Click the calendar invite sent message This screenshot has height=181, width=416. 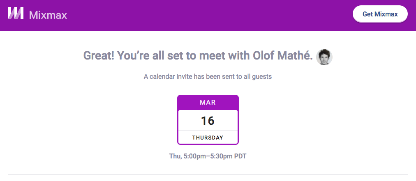pos(208,76)
